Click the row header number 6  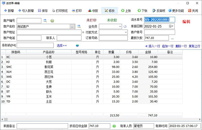[3, 82]
